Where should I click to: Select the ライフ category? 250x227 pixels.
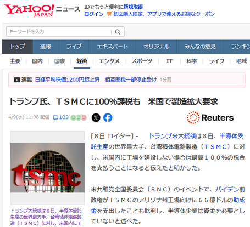[216, 61]
